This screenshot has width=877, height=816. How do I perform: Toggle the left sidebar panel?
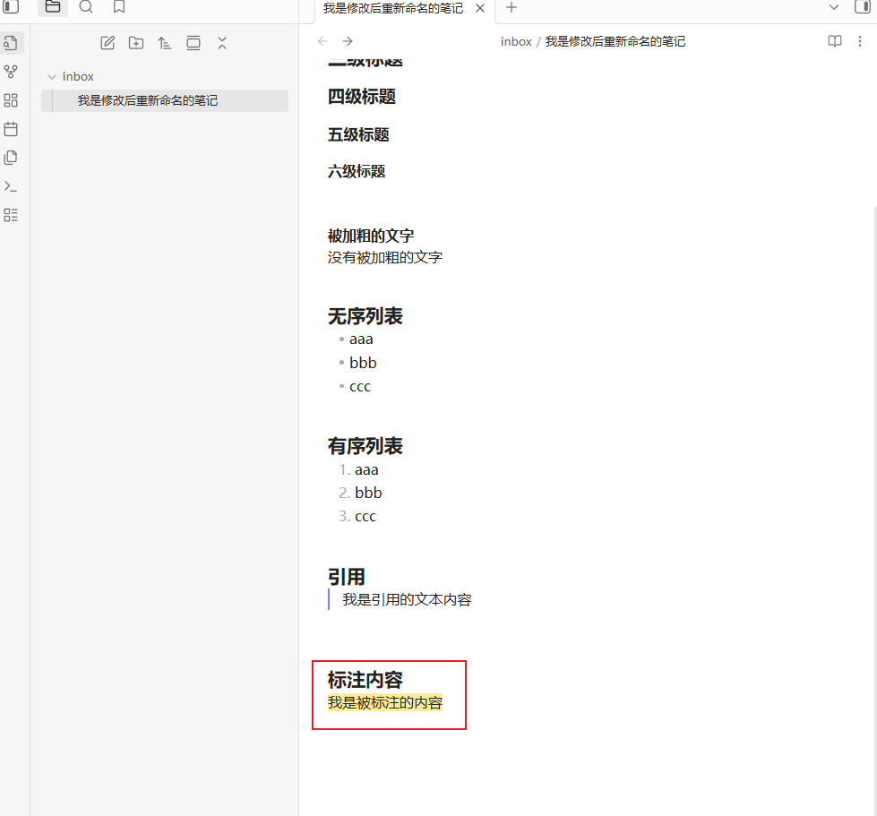12,7
